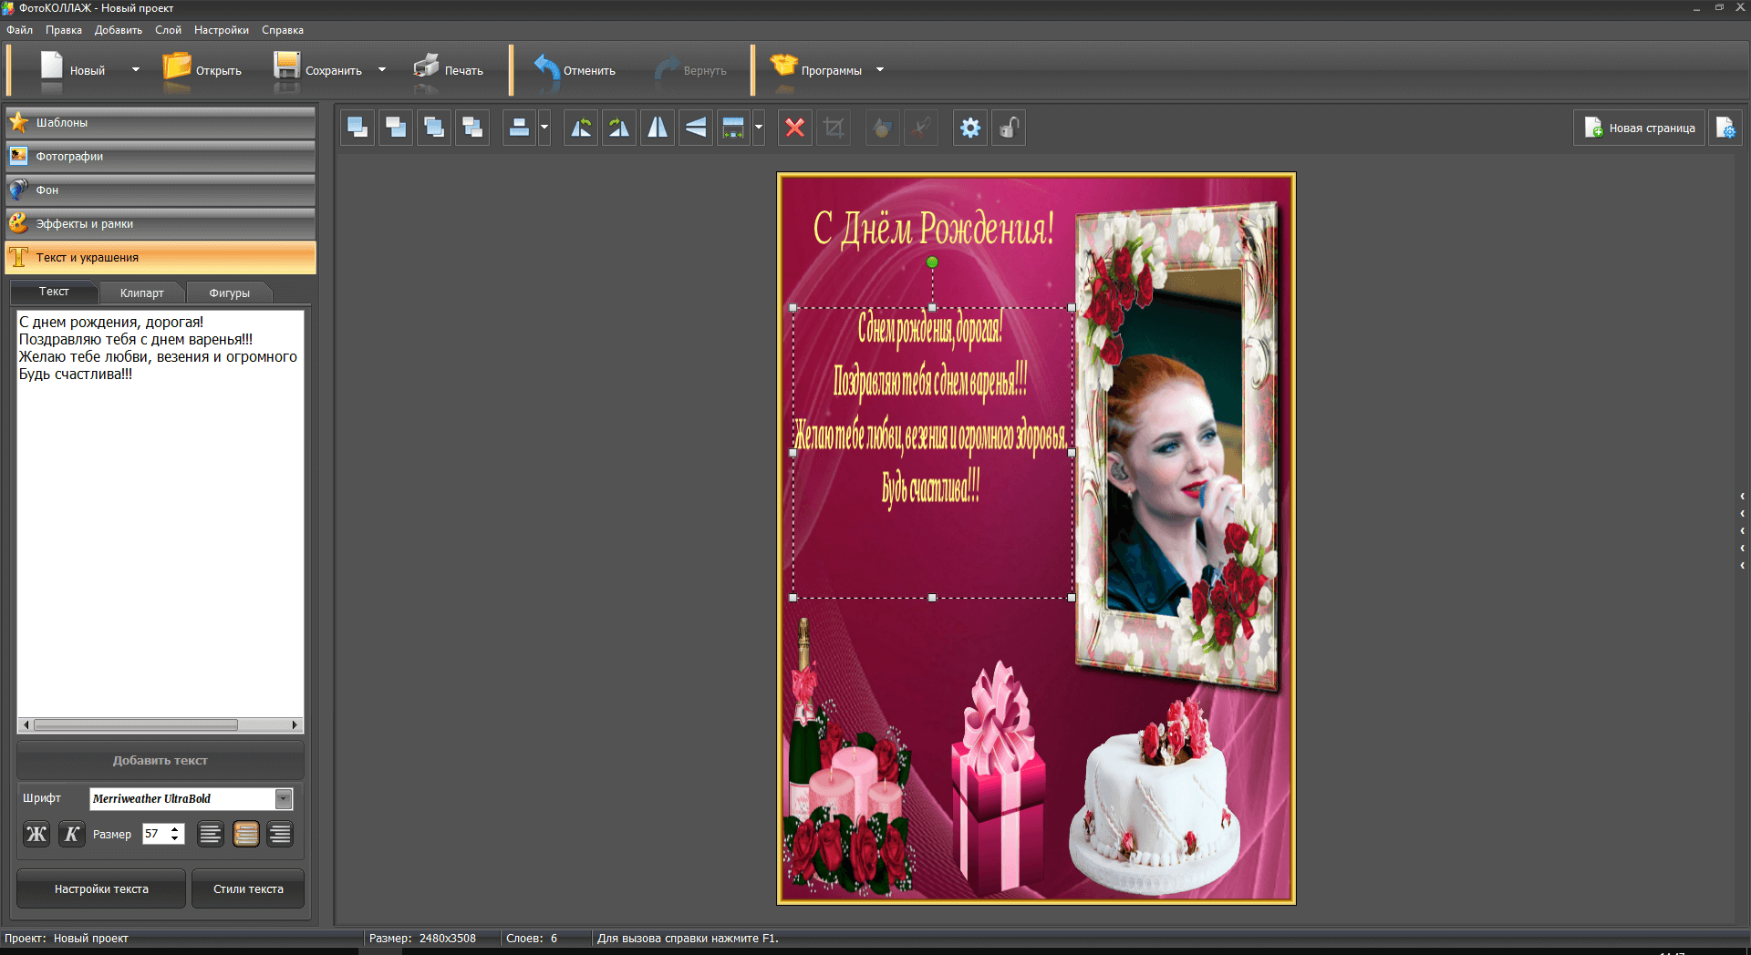
Task: Open stretch options dropdown arrow
Action: pos(759,128)
